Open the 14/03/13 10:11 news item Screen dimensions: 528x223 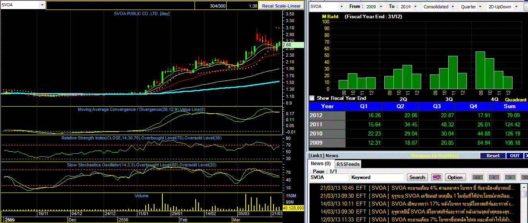click(x=417, y=204)
